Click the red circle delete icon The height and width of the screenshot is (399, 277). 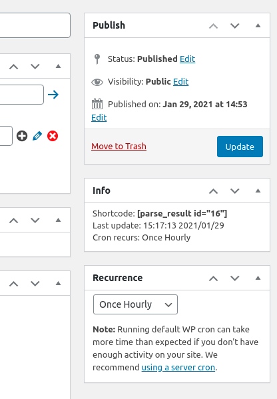pyautogui.click(x=53, y=136)
